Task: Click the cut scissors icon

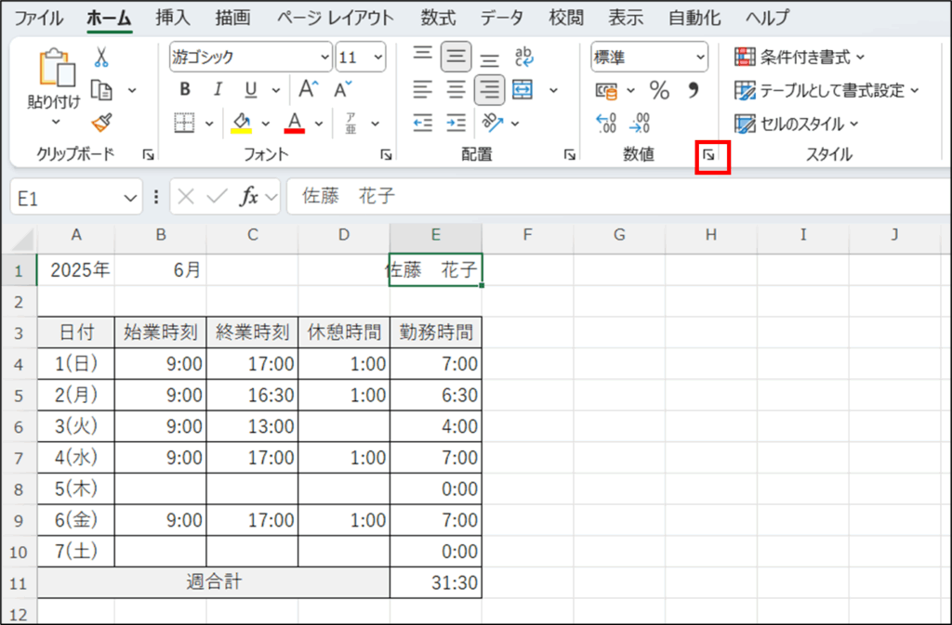Action: coord(101,58)
